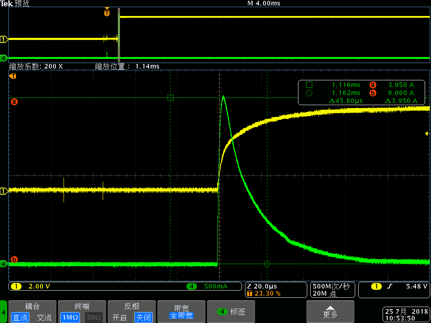The image size is (431, 323).
Task: Click the channel 1 trigger source badge
Action: click(376, 286)
